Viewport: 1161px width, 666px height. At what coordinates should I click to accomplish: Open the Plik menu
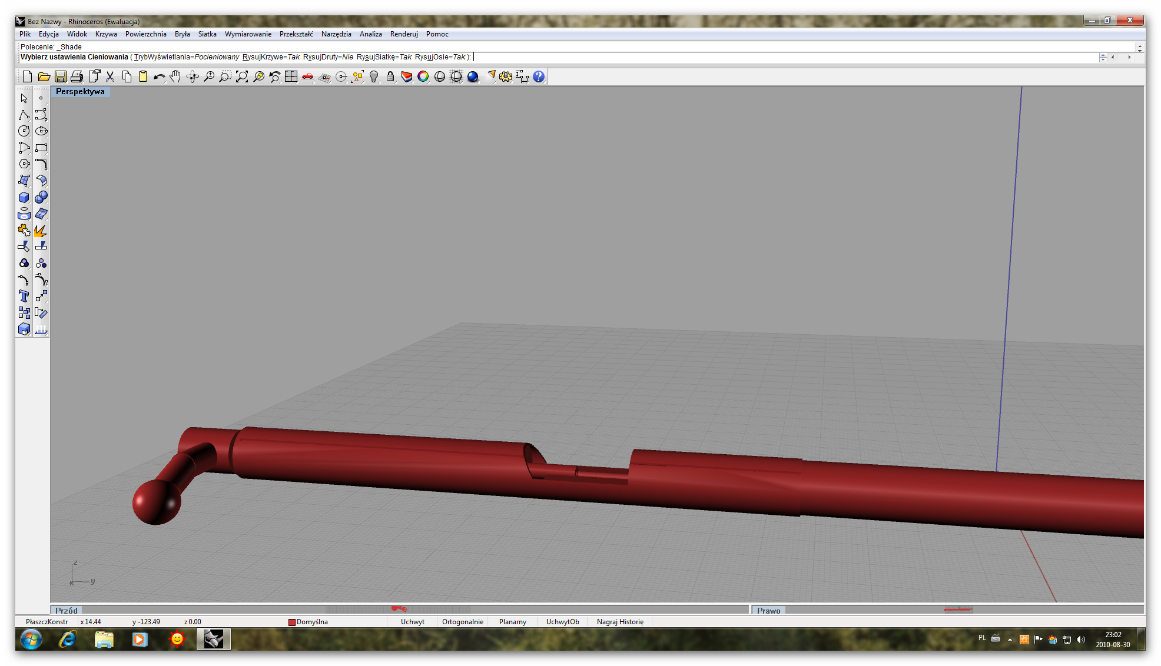25,34
